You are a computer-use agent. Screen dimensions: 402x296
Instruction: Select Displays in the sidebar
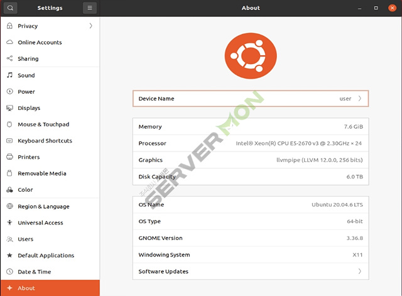point(50,108)
